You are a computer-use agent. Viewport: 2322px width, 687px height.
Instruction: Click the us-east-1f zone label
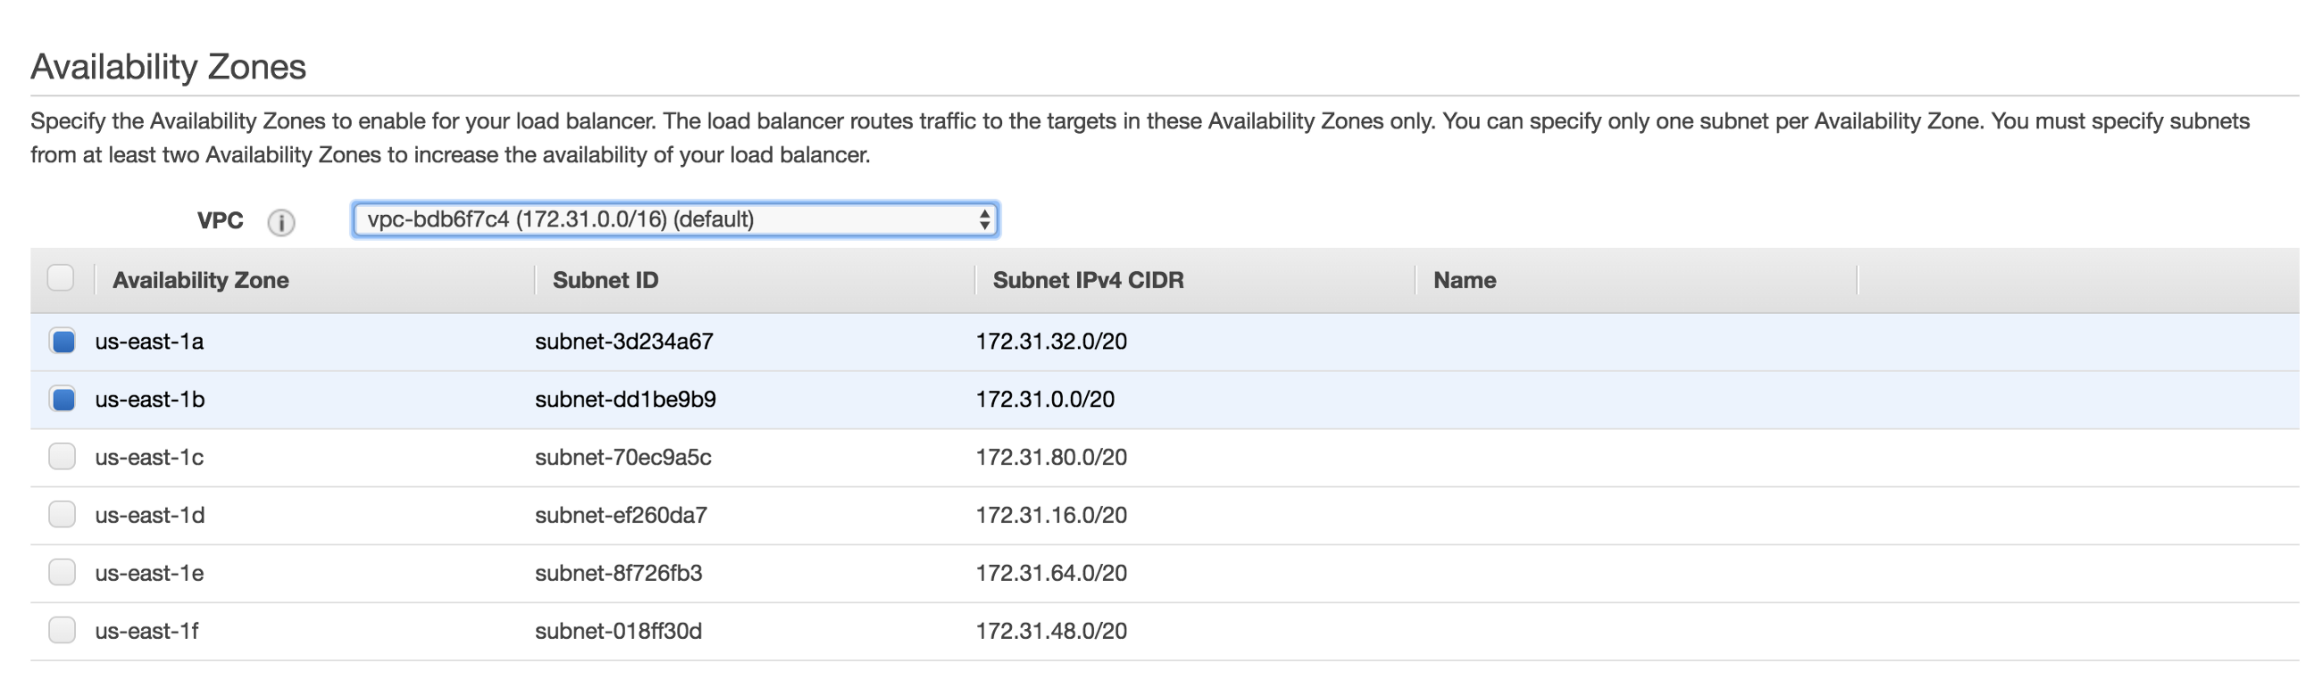pos(147,630)
